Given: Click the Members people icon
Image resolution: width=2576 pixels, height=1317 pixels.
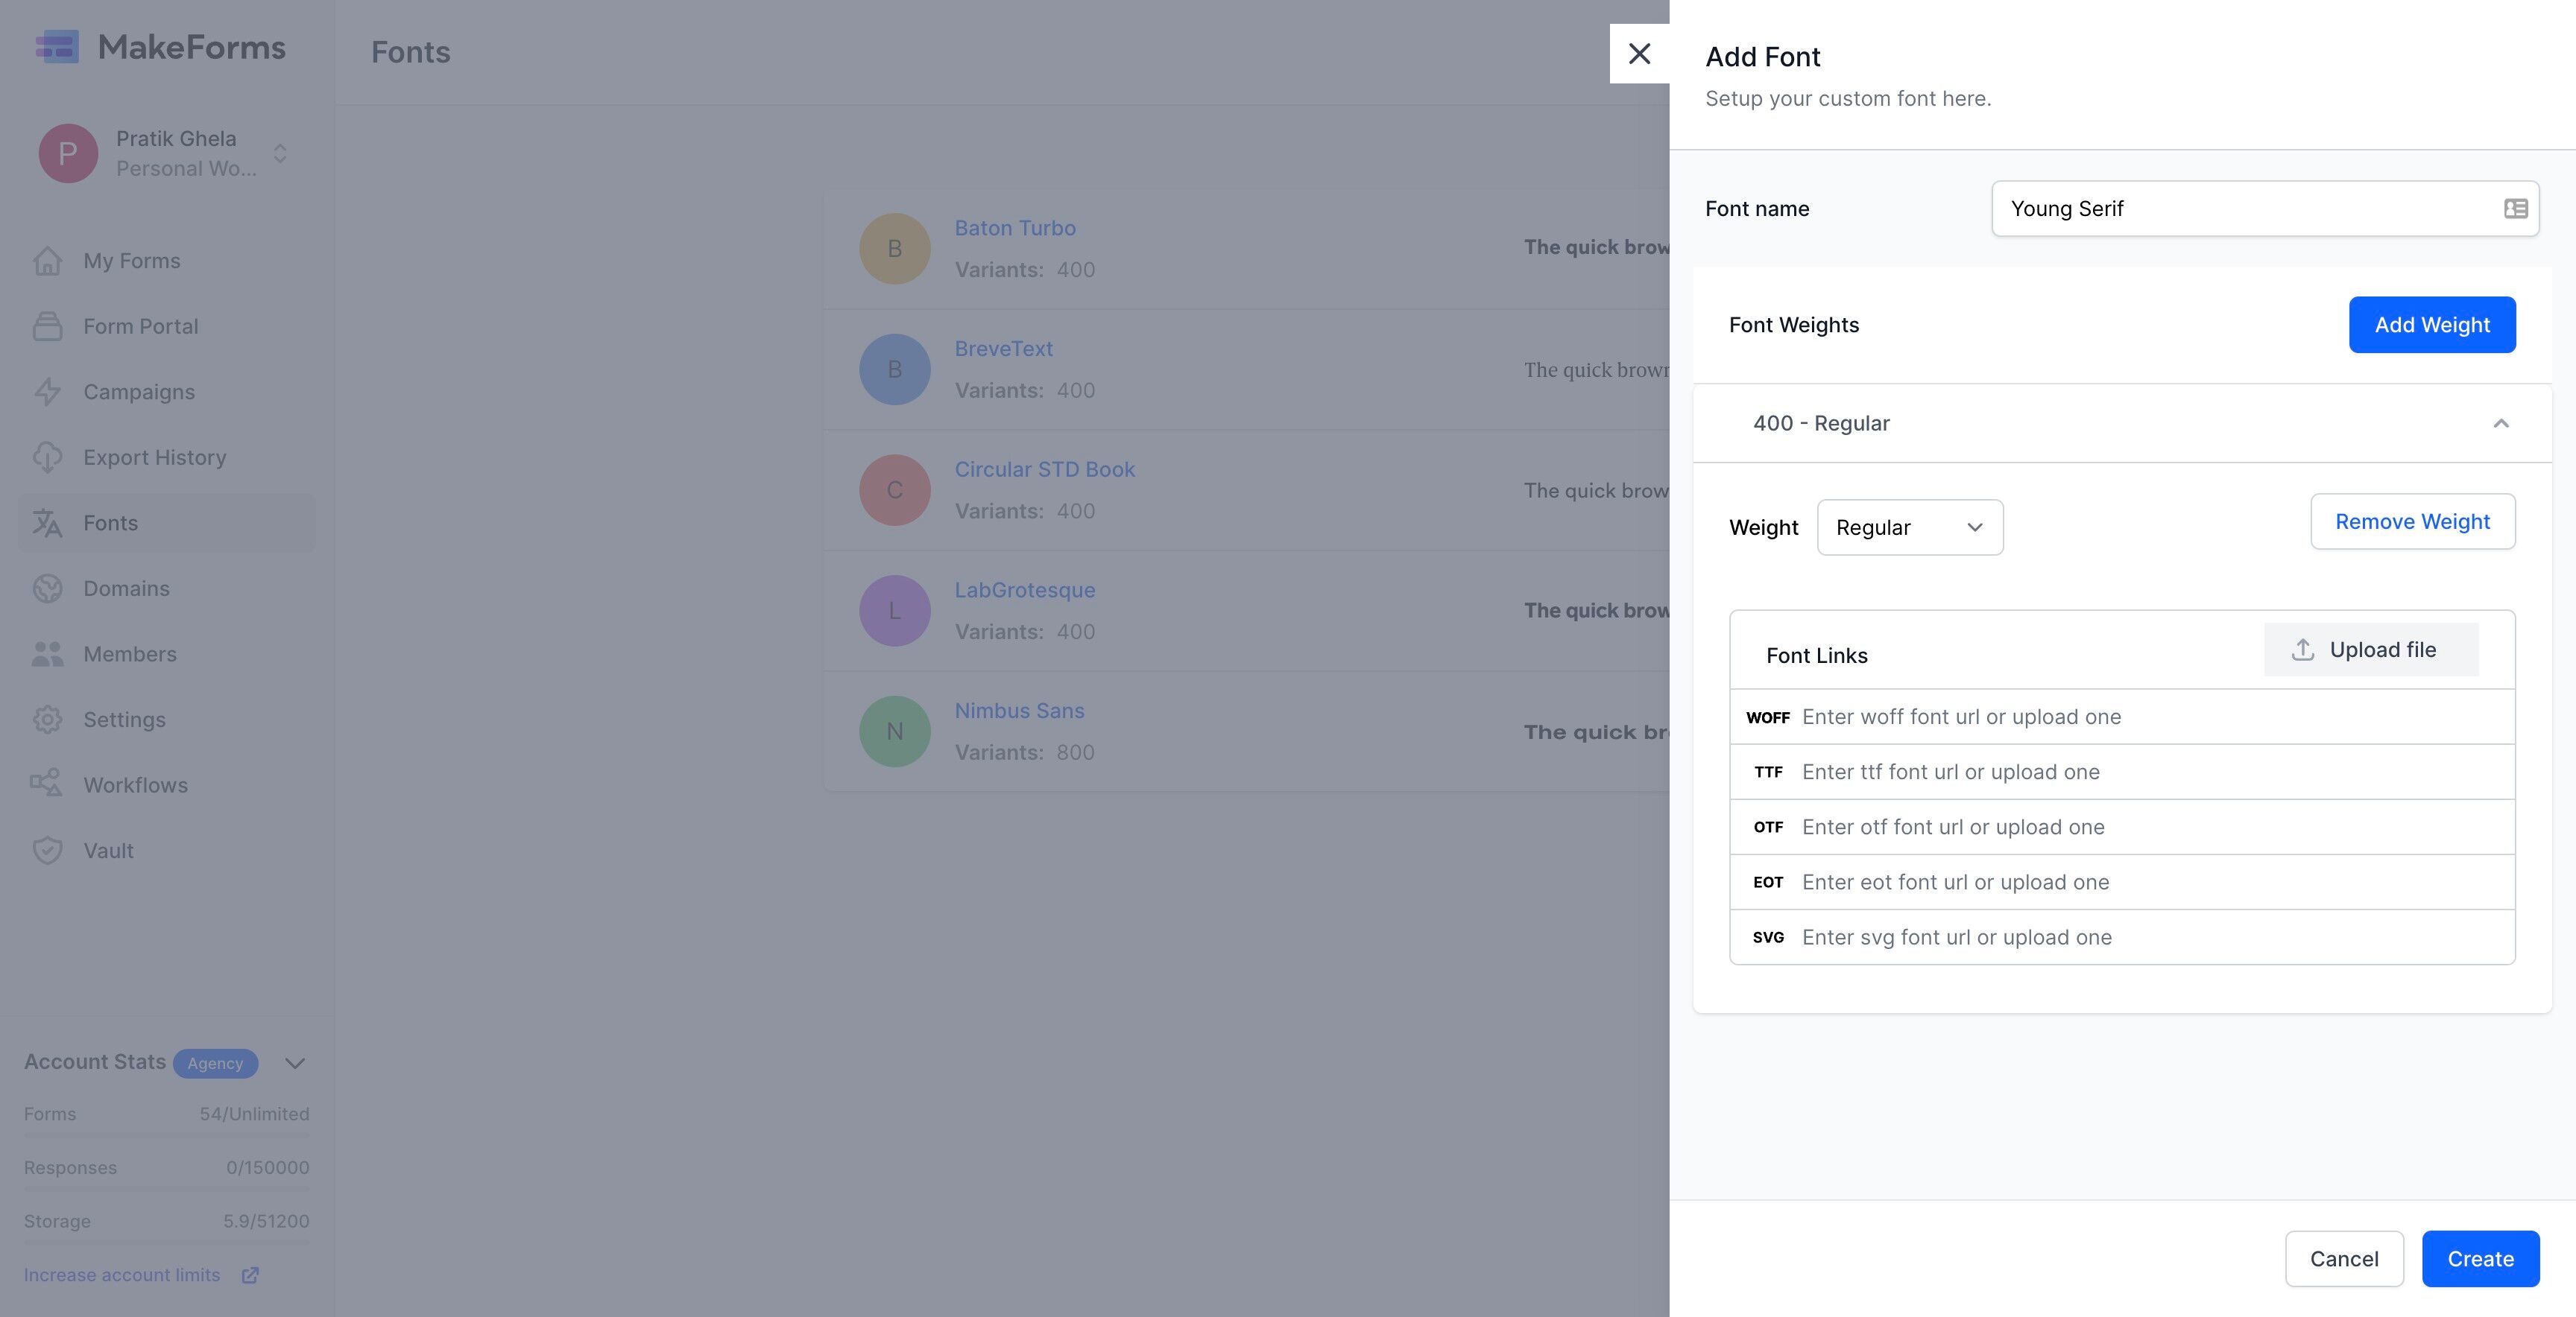Looking at the screenshot, I should pyautogui.click(x=47, y=655).
